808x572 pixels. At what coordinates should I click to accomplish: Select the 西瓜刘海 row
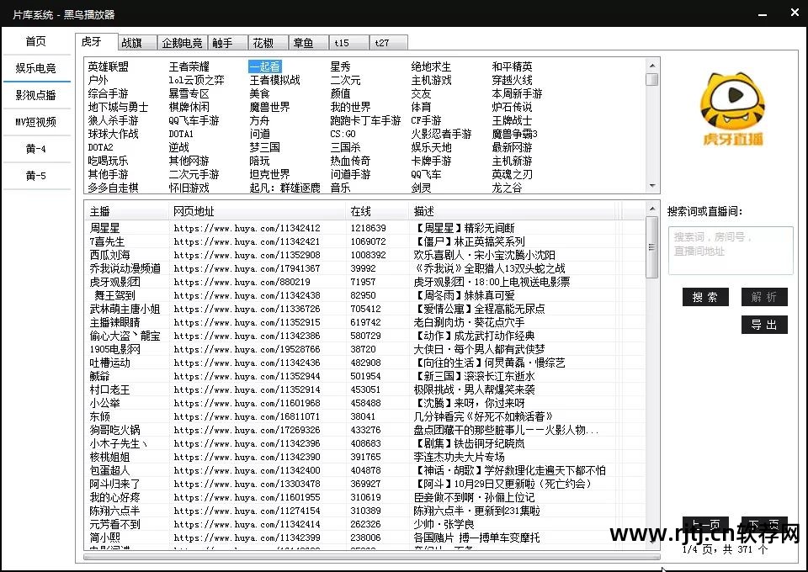(x=365, y=255)
